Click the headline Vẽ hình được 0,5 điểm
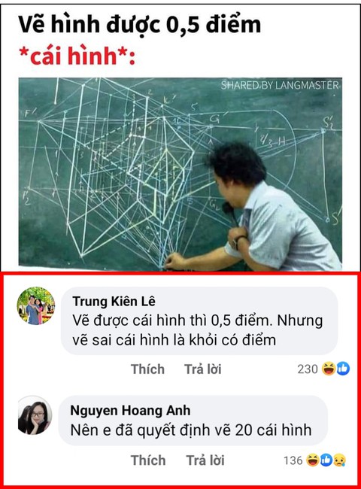Viewport: 361px width, 489px height. point(139,24)
